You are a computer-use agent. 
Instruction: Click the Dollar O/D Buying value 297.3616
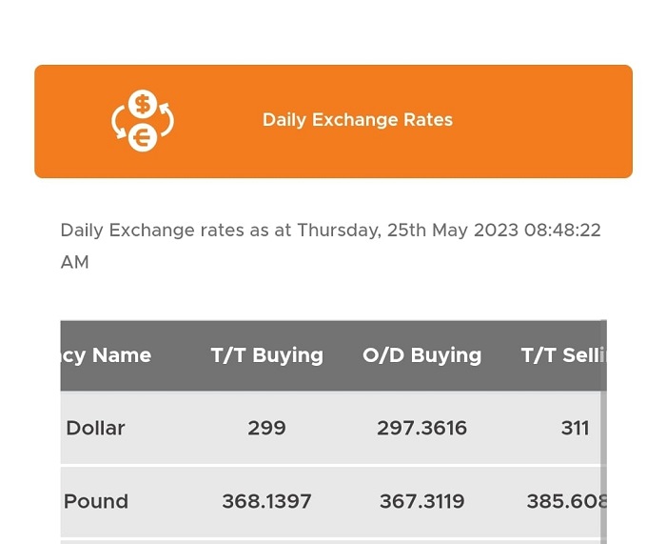click(421, 428)
